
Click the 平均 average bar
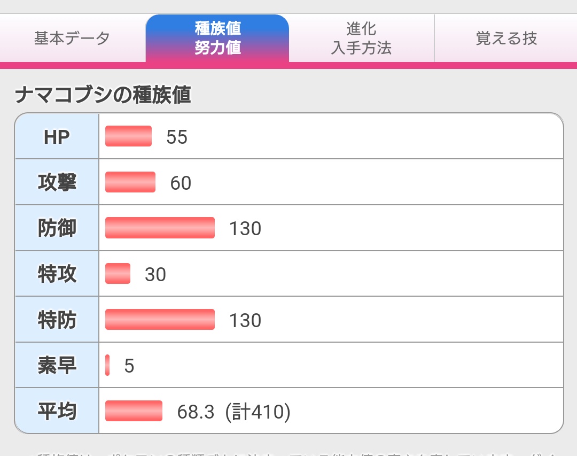(134, 411)
